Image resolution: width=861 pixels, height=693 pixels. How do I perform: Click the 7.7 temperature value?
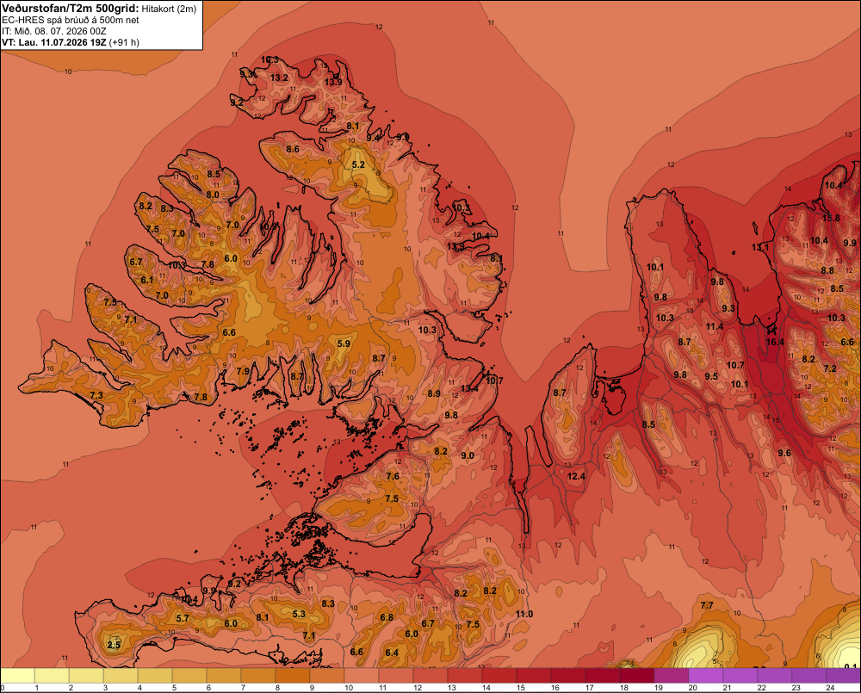click(707, 605)
